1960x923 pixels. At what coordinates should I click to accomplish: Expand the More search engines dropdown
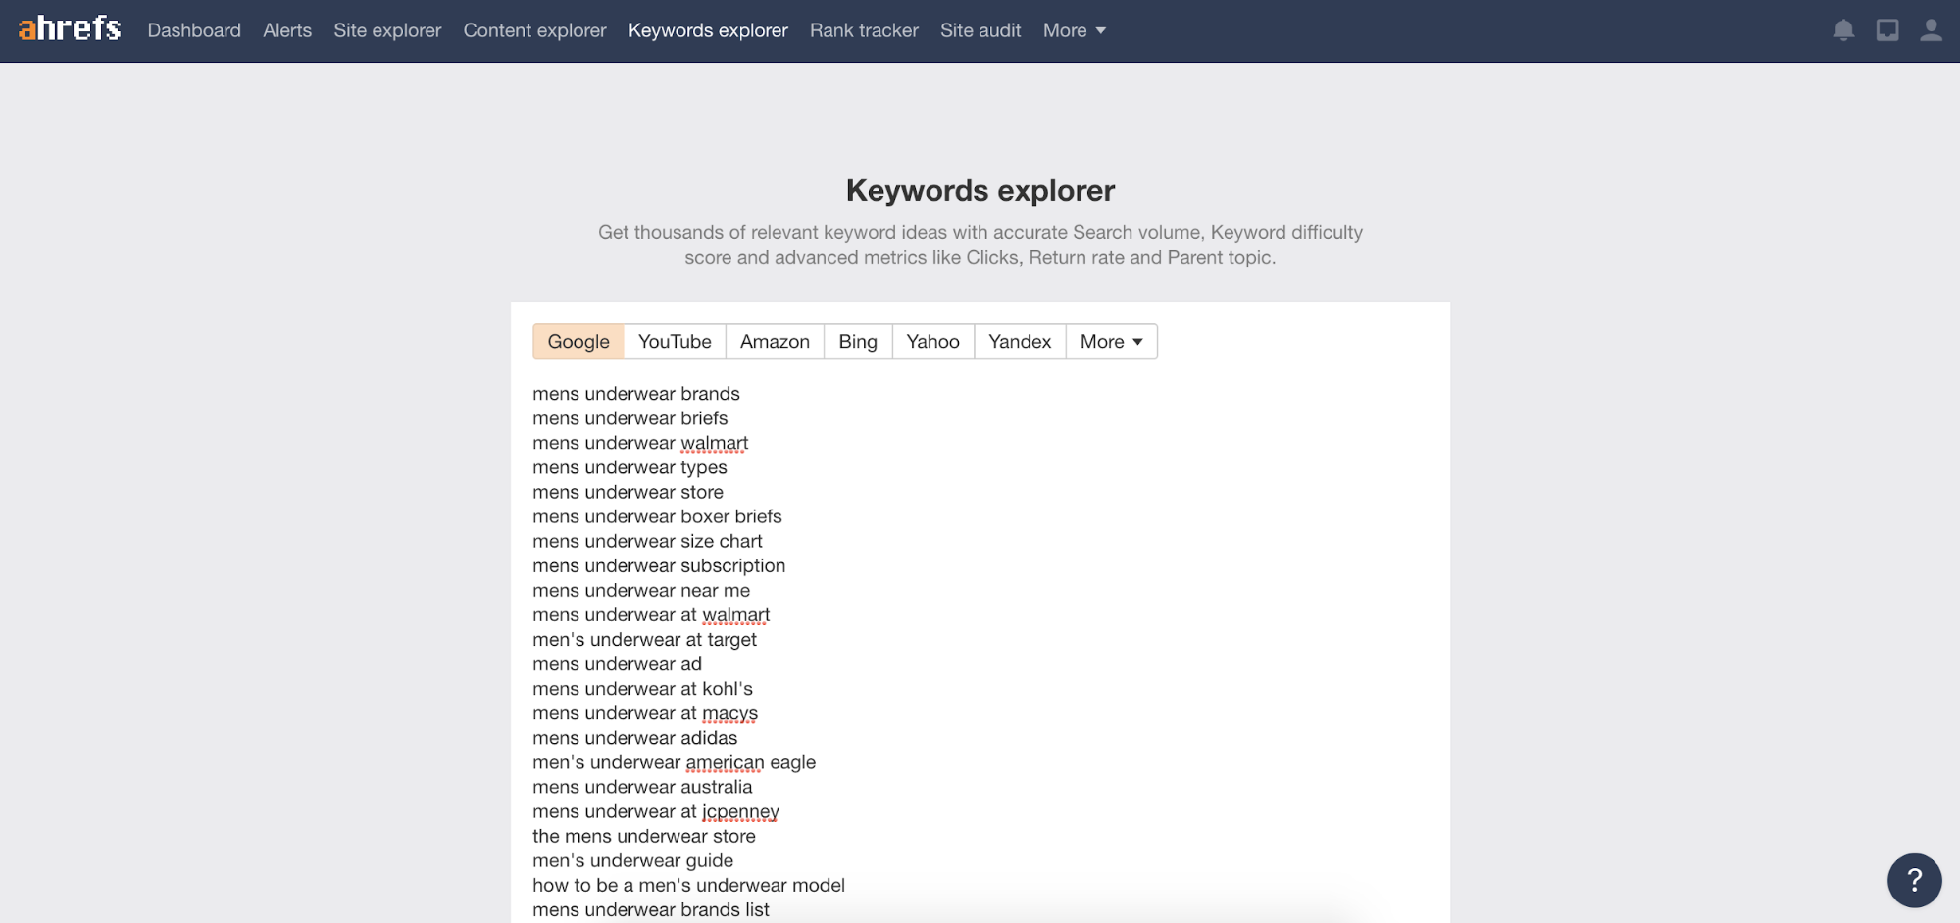(x=1111, y=341)
